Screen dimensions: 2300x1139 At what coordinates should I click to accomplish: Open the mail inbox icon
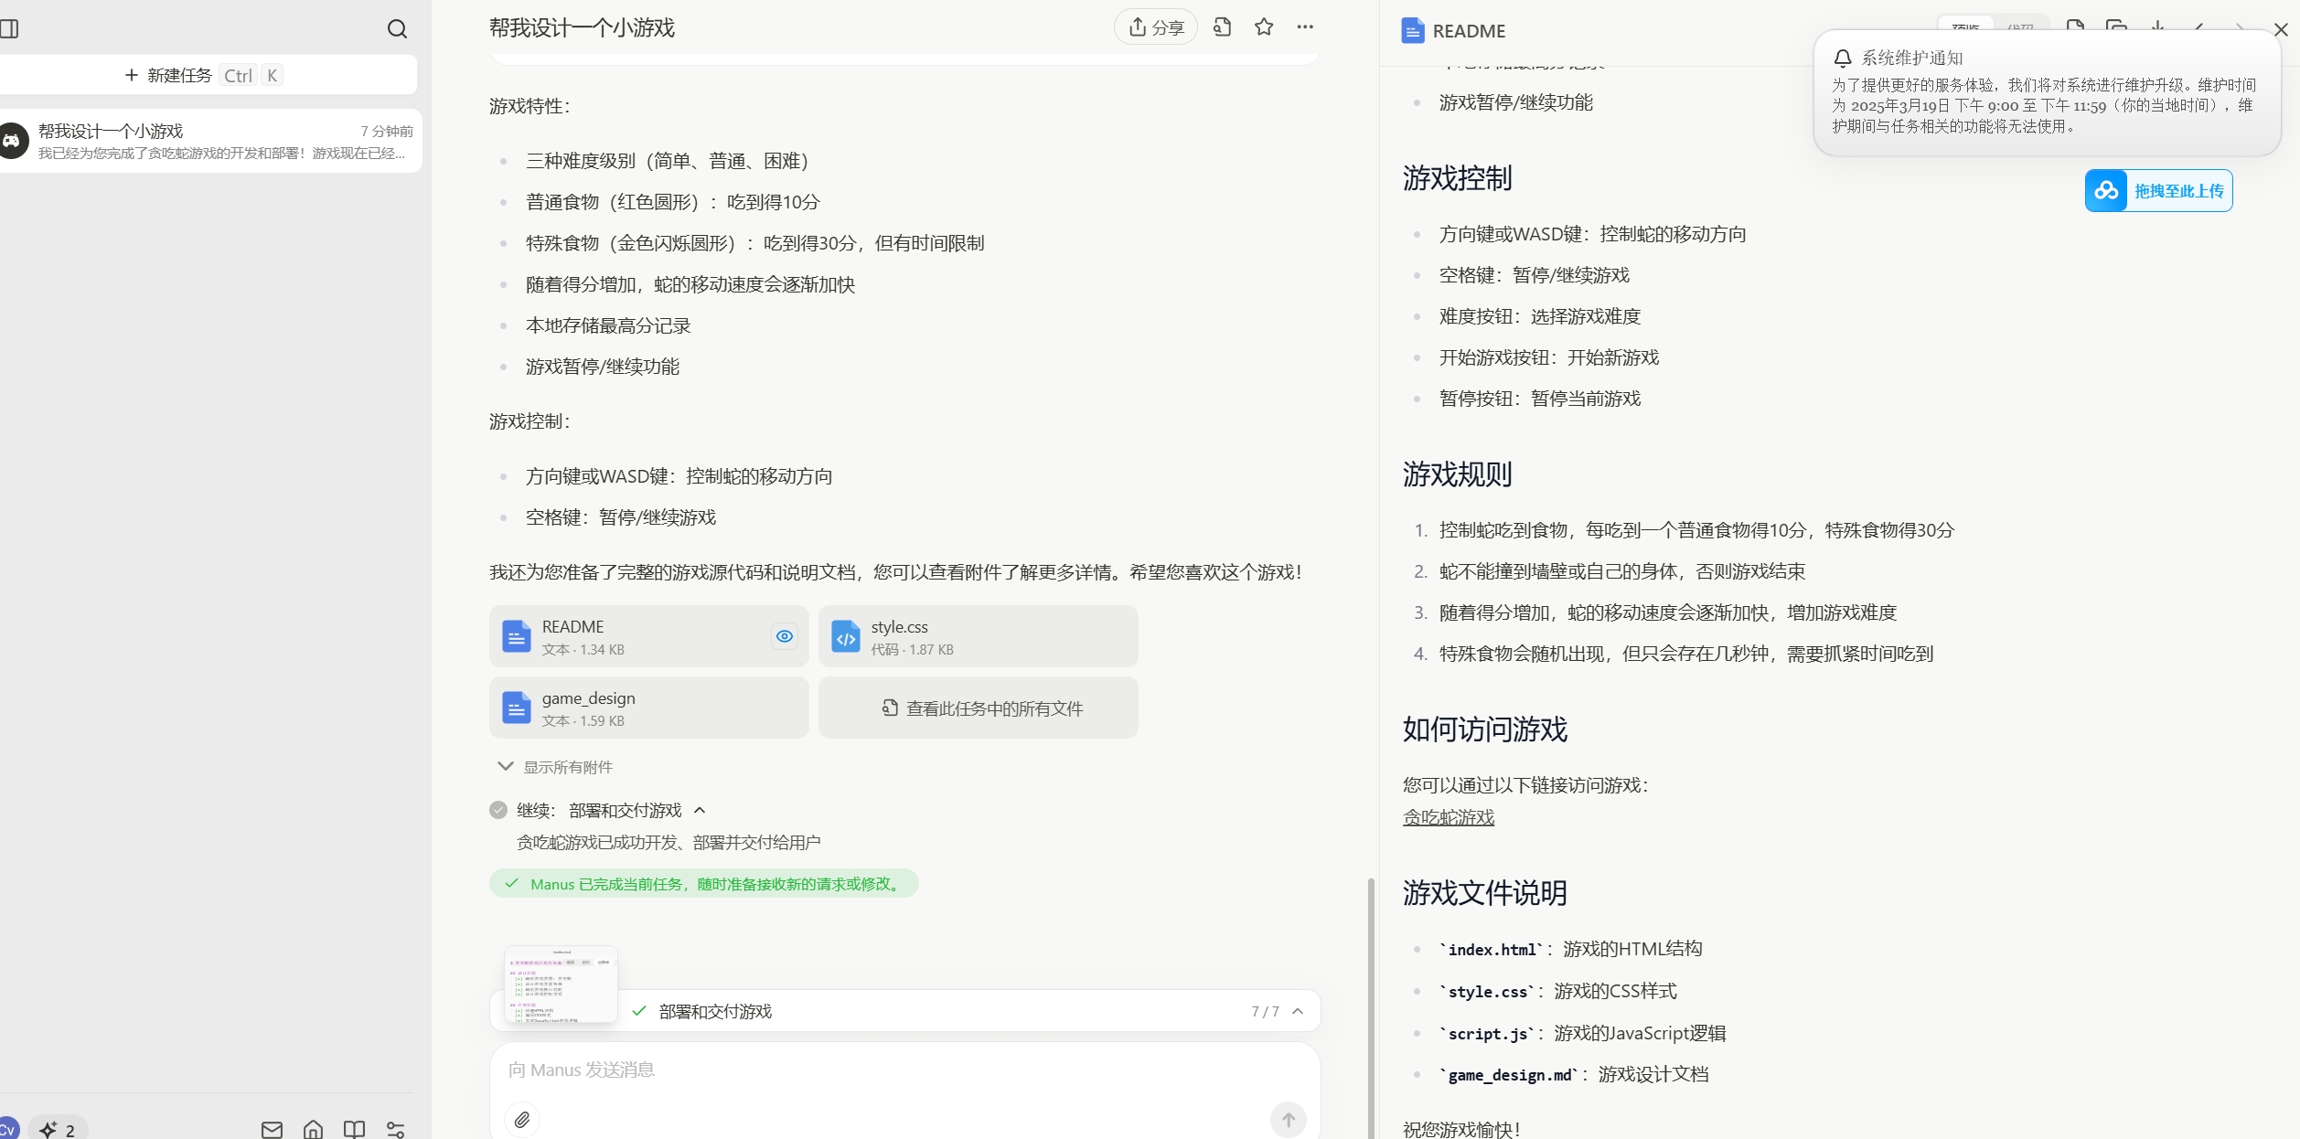[272, 1130]
